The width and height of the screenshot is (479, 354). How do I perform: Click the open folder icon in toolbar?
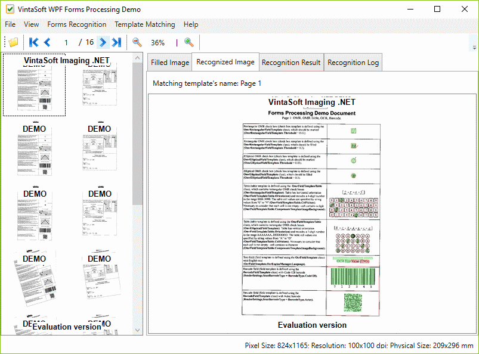point(13,42)
